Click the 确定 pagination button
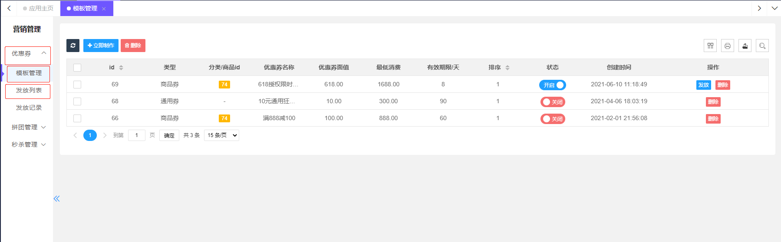Image resolution: width=781 pixels, height=242 pixels. click(169, 135)
